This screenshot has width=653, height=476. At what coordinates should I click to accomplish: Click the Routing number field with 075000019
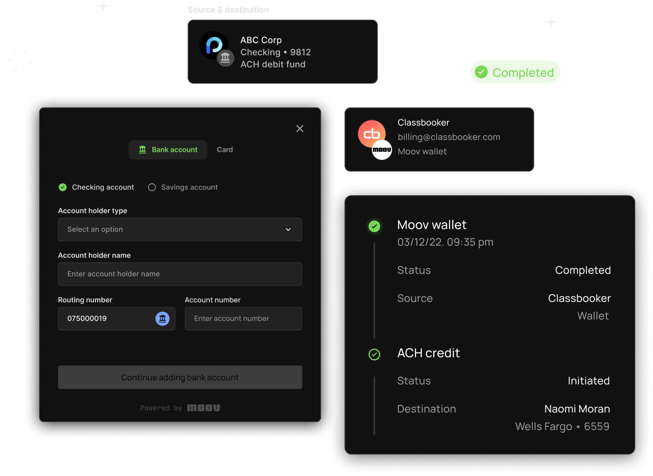pyautogui.click(x=116, y=318)
